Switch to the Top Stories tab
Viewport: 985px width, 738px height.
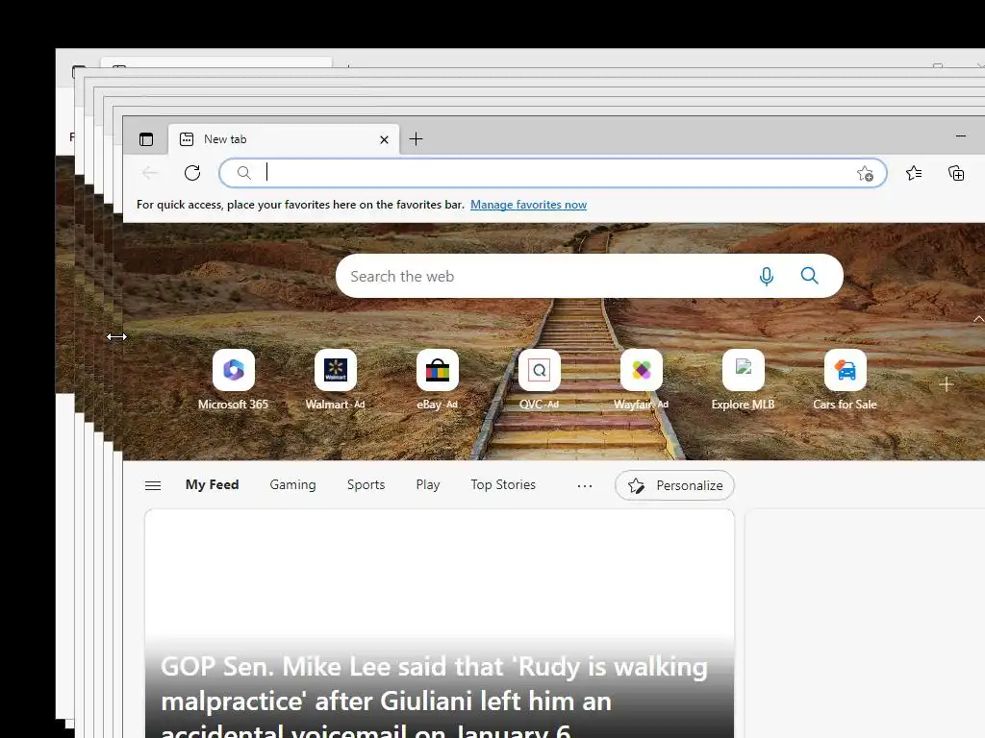coord(503,484)
